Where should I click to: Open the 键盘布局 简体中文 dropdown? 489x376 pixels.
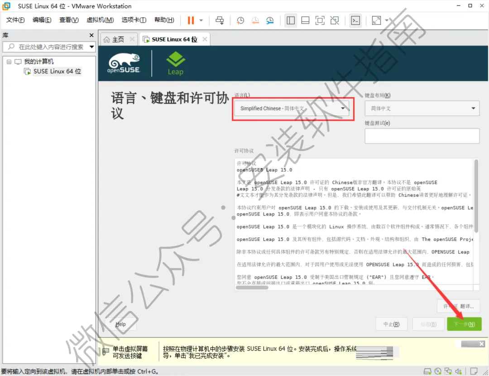(x=422, y=108)
